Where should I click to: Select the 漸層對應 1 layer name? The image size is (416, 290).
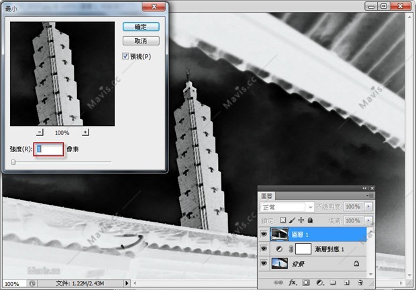coord(329,249)
